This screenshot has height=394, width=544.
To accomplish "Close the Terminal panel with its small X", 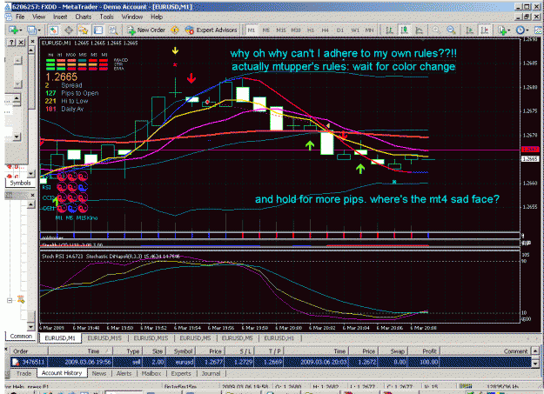I will pyautogui.click(x=6, y=349).
